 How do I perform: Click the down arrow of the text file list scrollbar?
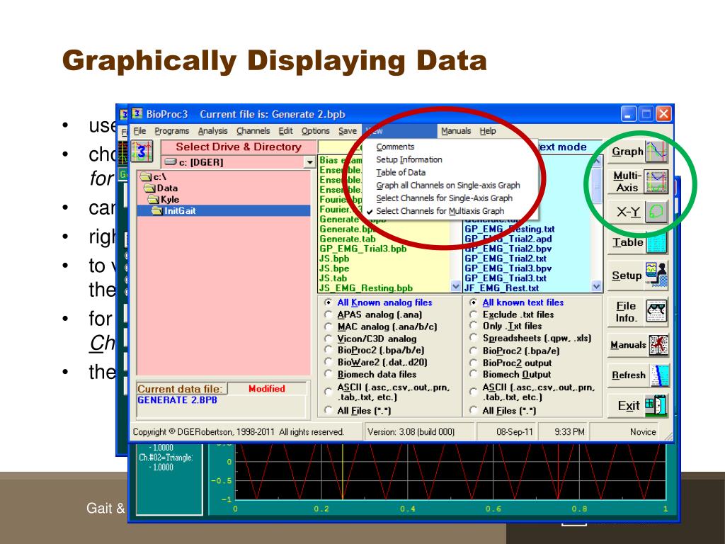coord(596,287)
